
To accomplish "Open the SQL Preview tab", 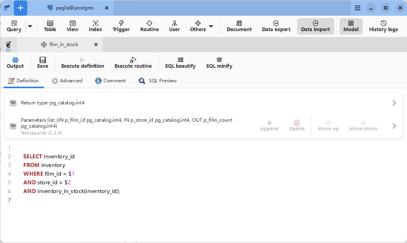I will [158, 81].
